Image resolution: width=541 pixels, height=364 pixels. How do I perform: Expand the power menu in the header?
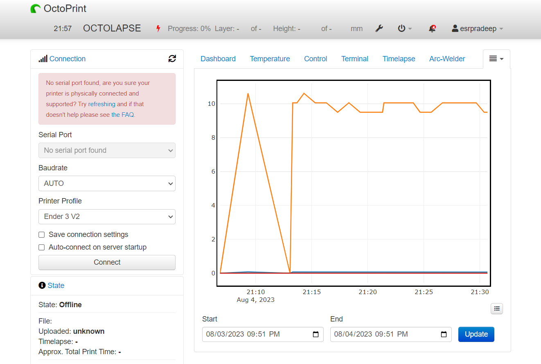pos(404,28)
